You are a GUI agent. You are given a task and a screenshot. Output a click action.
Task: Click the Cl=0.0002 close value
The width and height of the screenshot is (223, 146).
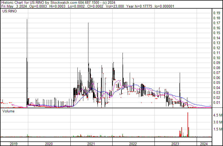[x=95, y=6]
